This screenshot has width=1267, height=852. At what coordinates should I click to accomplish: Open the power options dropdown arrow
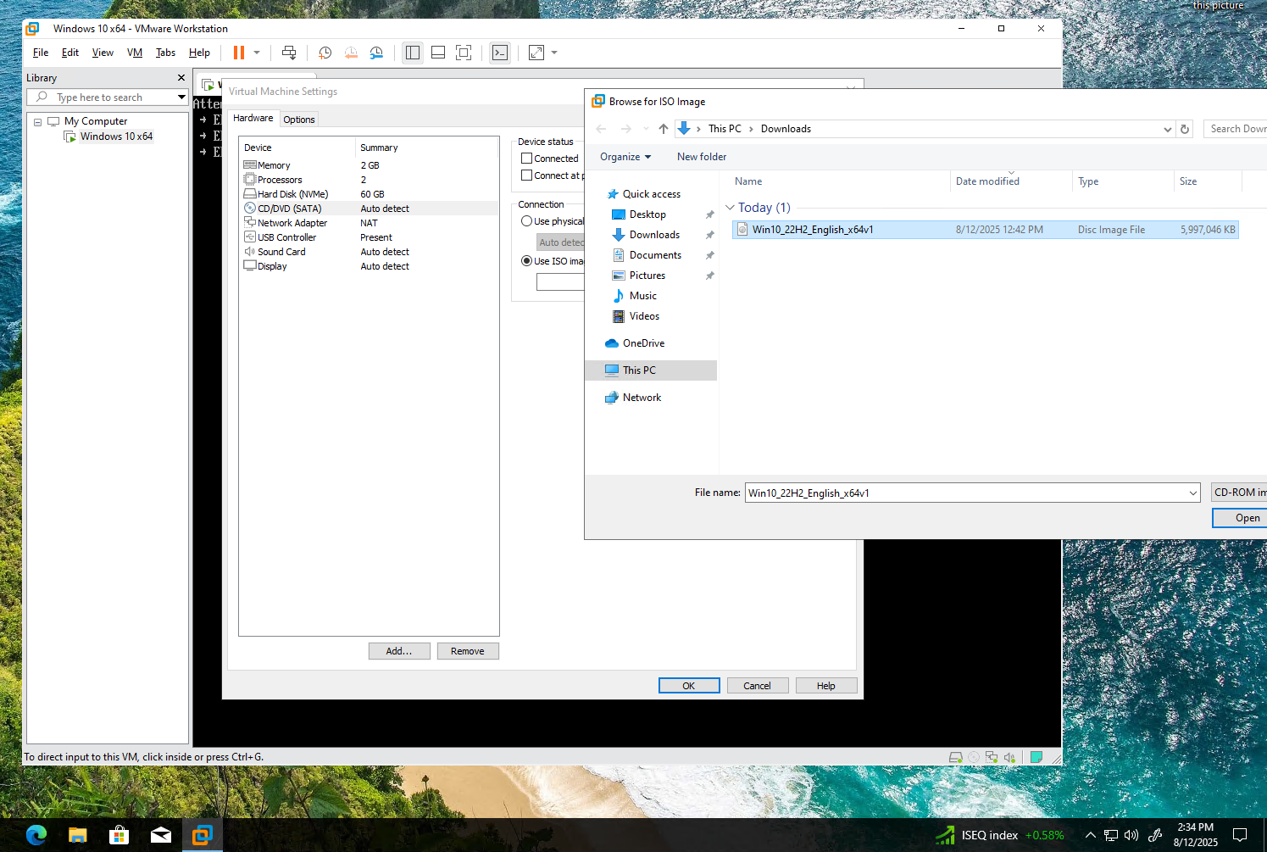coord(257,53)
